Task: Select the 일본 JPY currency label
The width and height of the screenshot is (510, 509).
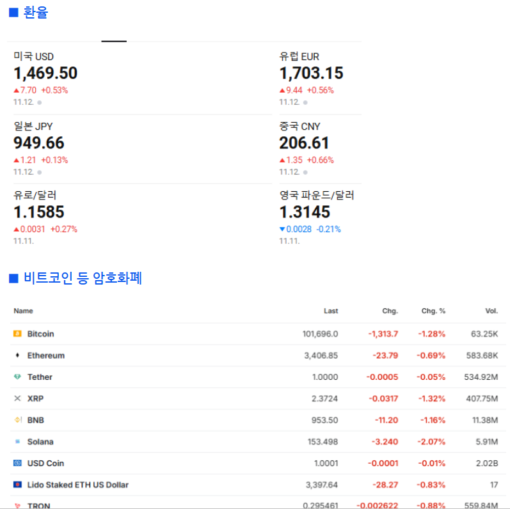Action: (33, 127)
